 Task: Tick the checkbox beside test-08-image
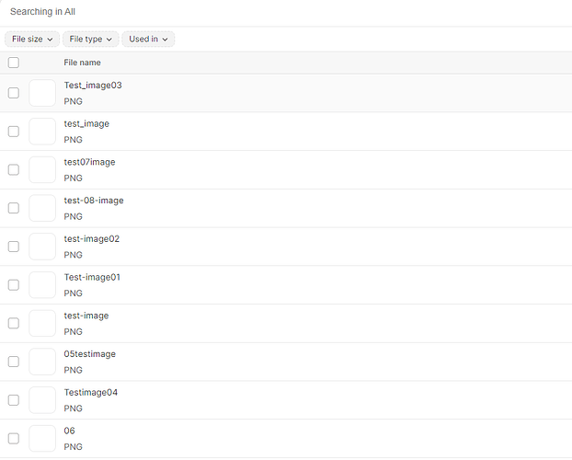coord(13,208)
